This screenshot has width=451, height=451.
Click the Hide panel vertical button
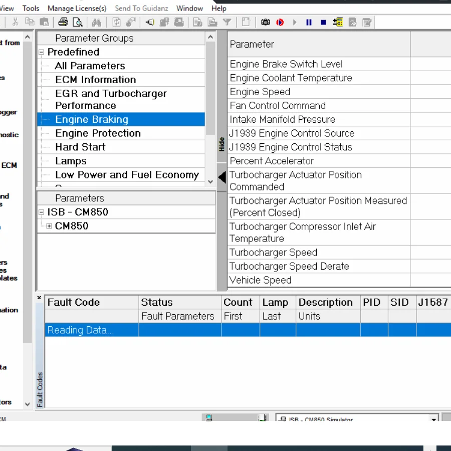pyautogui.click(x=221, y=144)
